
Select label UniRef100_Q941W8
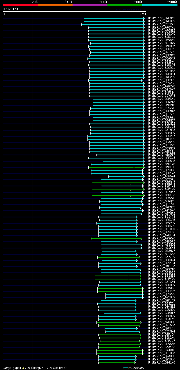pos(161,362)
